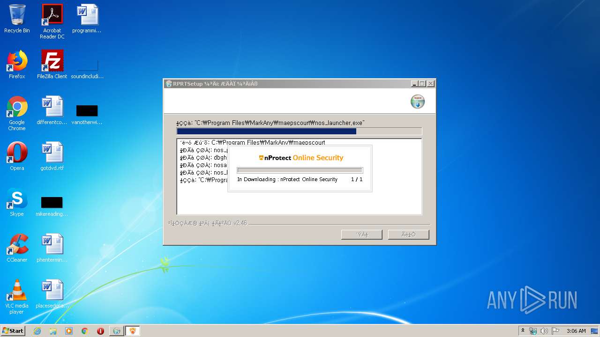Click the installer logo icon in RPRTSetup header
Screen dimensions: 600x337
coord(417,102)
